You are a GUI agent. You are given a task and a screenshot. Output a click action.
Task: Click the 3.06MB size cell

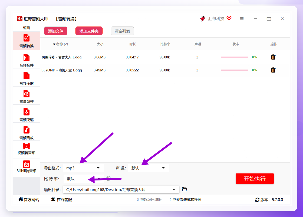[100, 57]
